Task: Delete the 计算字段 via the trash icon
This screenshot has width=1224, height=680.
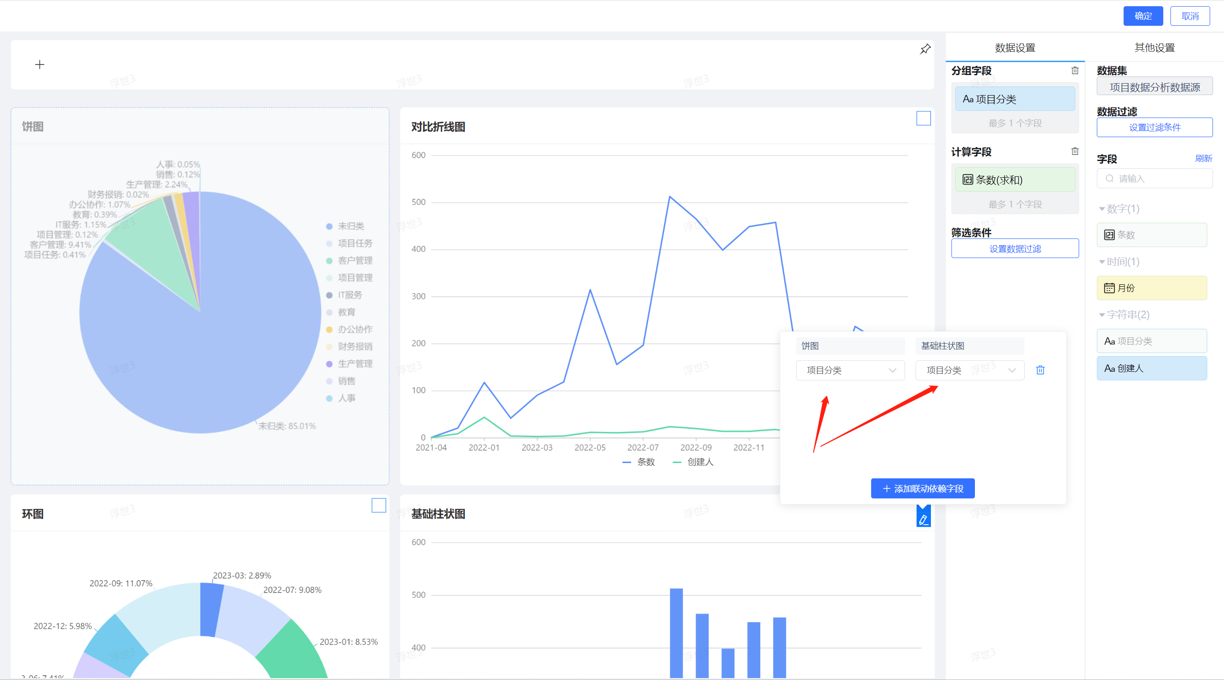Action: pos(1075,151)
